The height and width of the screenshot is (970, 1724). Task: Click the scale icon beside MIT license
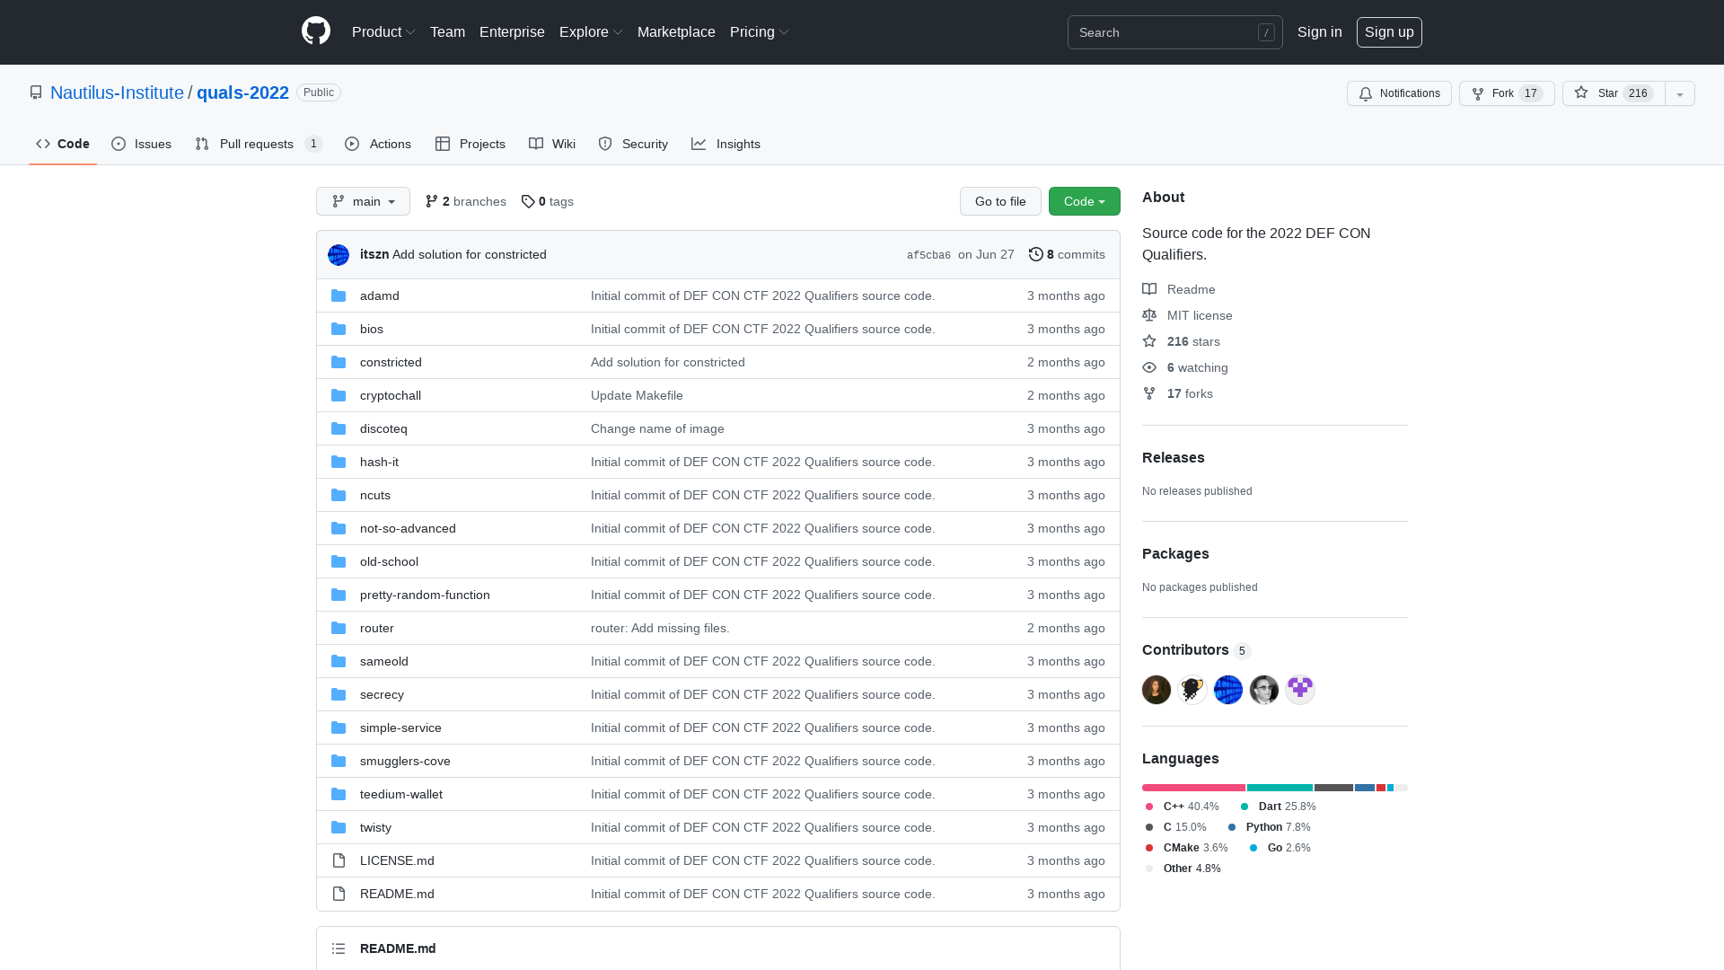point(1149,315)
